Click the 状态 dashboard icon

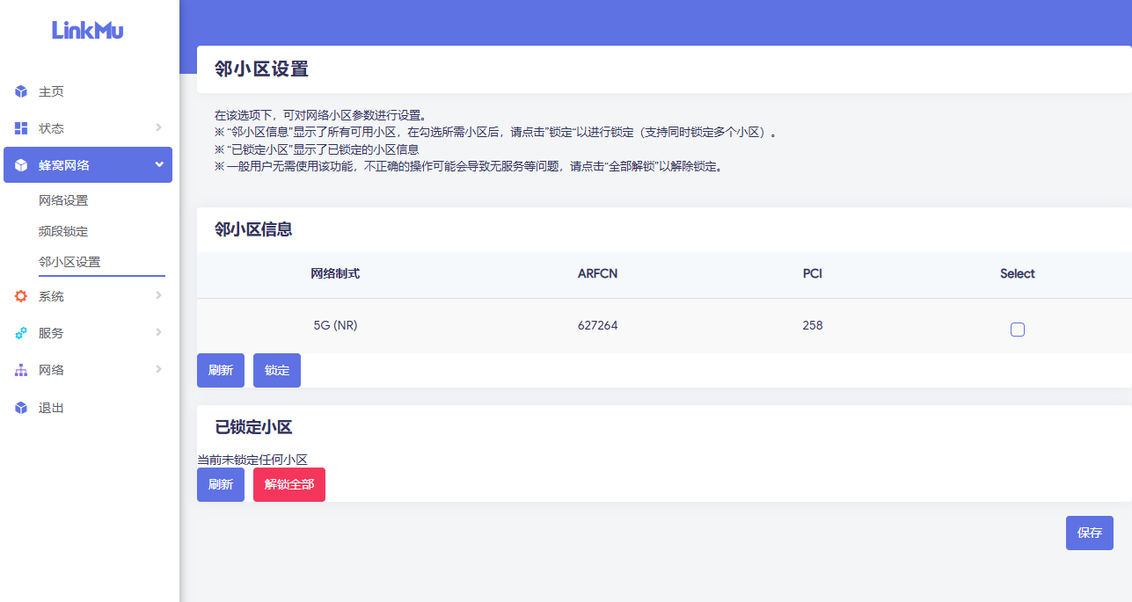tap(21, 128)
